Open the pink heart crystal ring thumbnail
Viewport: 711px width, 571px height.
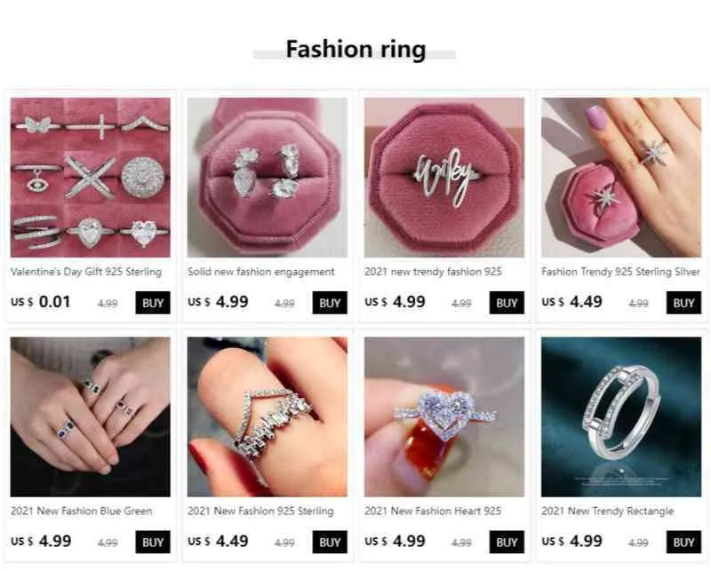pyautogui.click(x=443, y=416)
